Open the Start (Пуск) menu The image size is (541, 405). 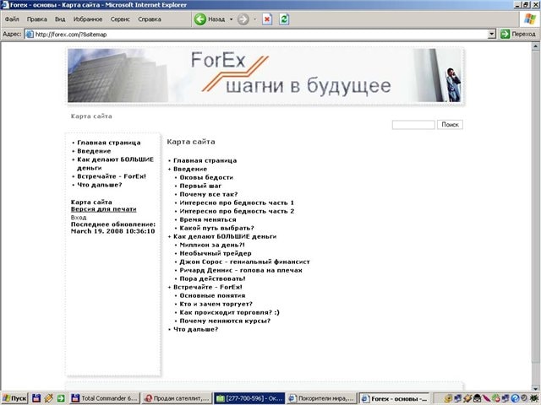[x=15, y=397]
